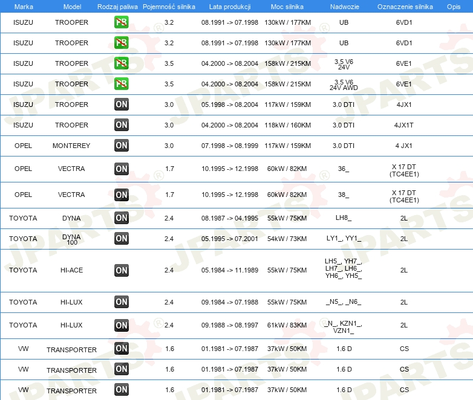This screenshot has width=473, height=400.
Task: Click the ON icon for Isuzu Trooper 4JX1T
Action: pyautogui.click(x=122, y=125)
